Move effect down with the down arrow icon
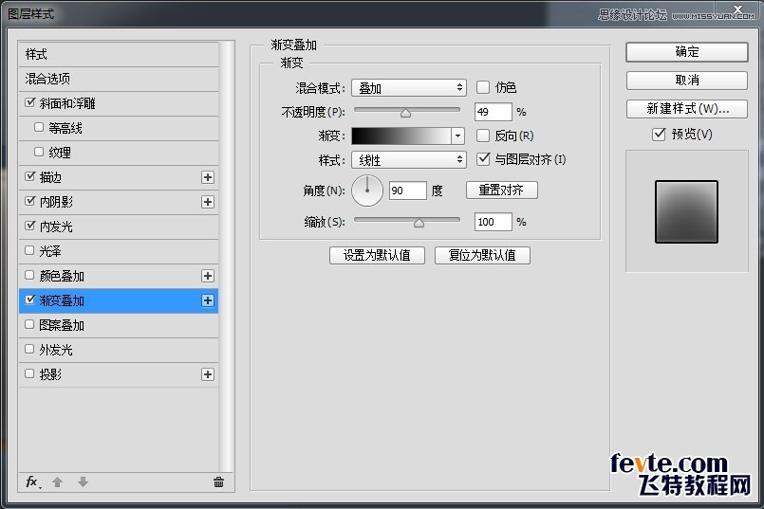 [83, 482]
